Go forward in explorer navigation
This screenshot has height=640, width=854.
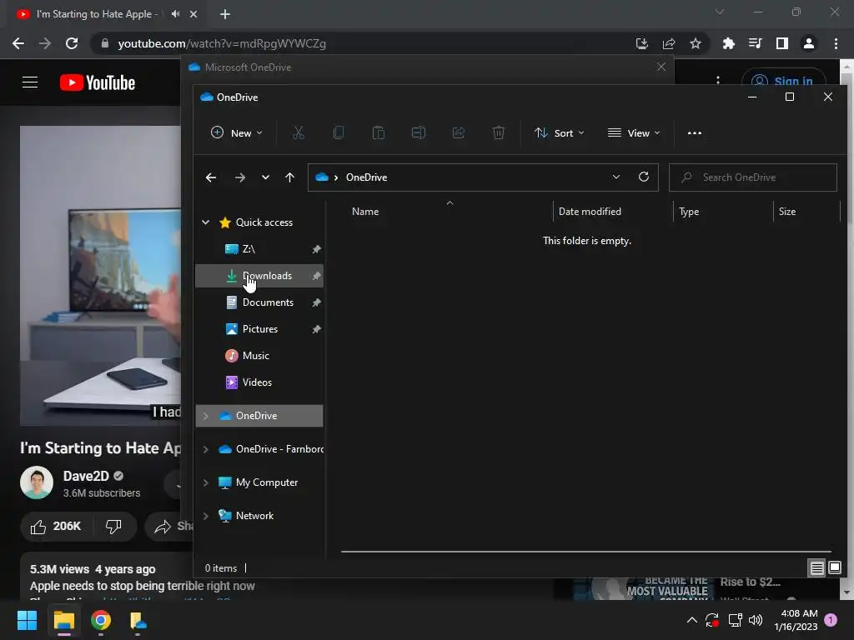coord(239,177)
